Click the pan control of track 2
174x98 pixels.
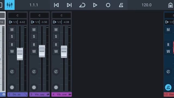coord(17,15)
